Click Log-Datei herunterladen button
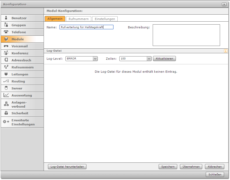 coord(67,167)
